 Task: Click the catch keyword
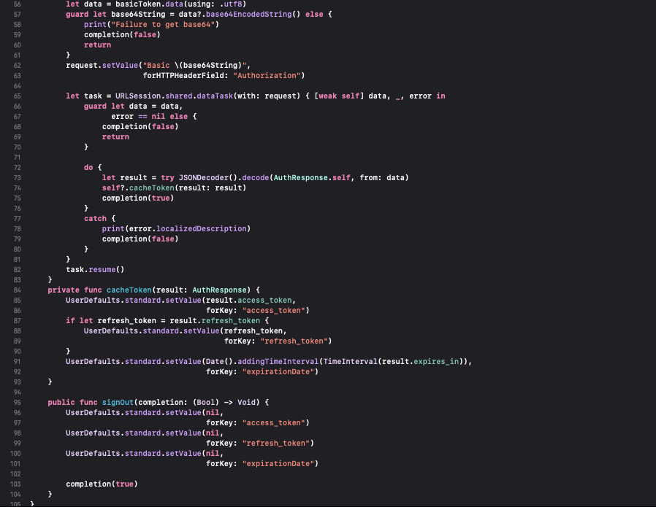point(96,219)
